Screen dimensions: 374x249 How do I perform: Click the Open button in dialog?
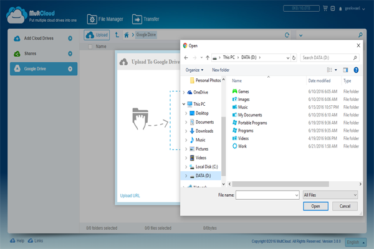click(x=315, y=206)
